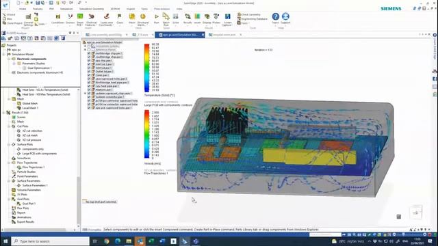438x246 pixels.
Task: Click Check Geometry tool
Action: click(x=248, y=14)
